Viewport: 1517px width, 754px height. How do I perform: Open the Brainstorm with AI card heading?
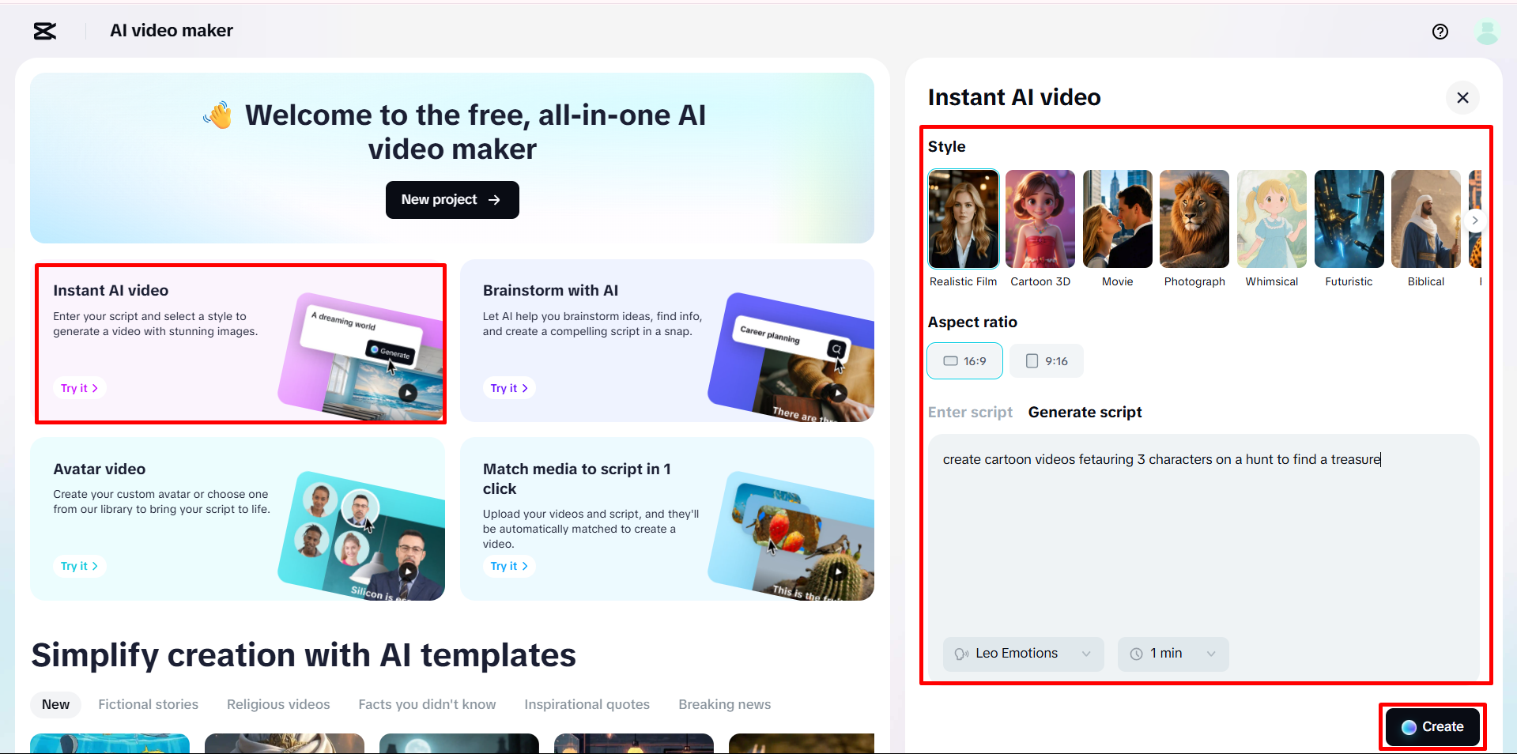click(x=551, y=291)
